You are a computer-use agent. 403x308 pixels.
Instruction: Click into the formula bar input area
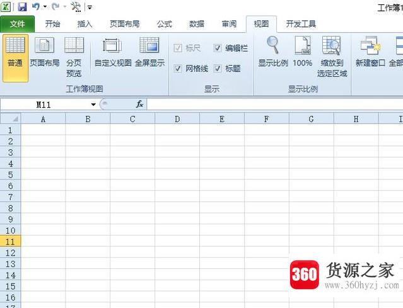point(275,105)
